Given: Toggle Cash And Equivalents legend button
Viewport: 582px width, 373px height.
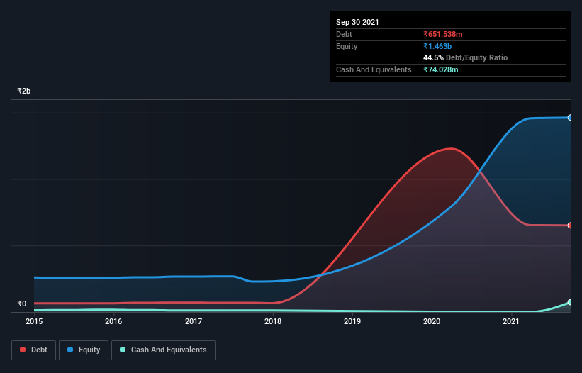Looking at the screenshot, I should [163, 350].
